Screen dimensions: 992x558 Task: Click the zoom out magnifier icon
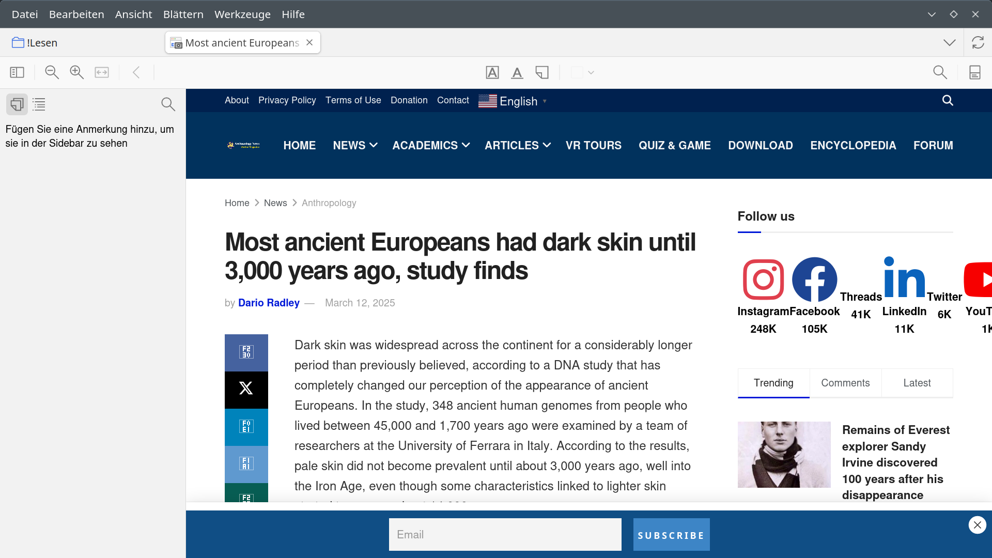[x=52, y=72]
